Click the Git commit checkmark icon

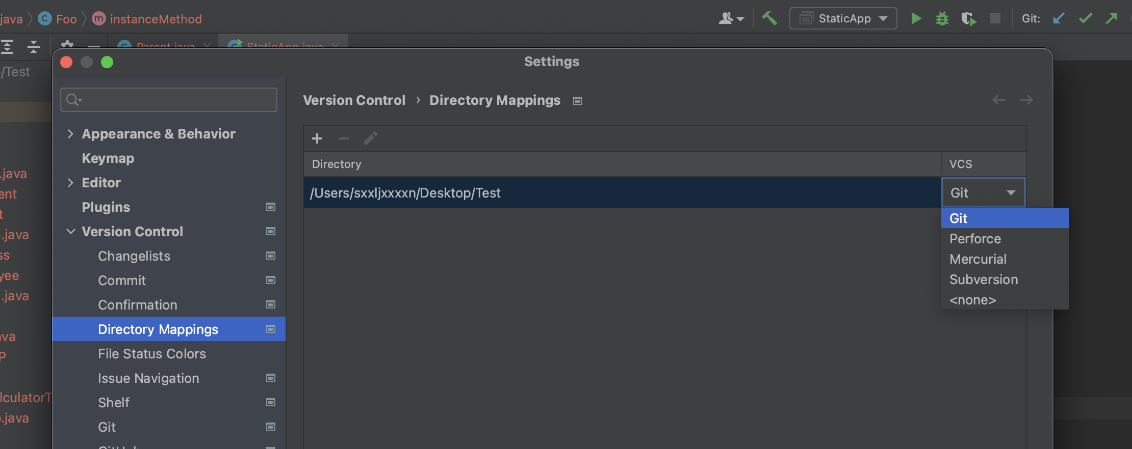(x=1086, y=19)
